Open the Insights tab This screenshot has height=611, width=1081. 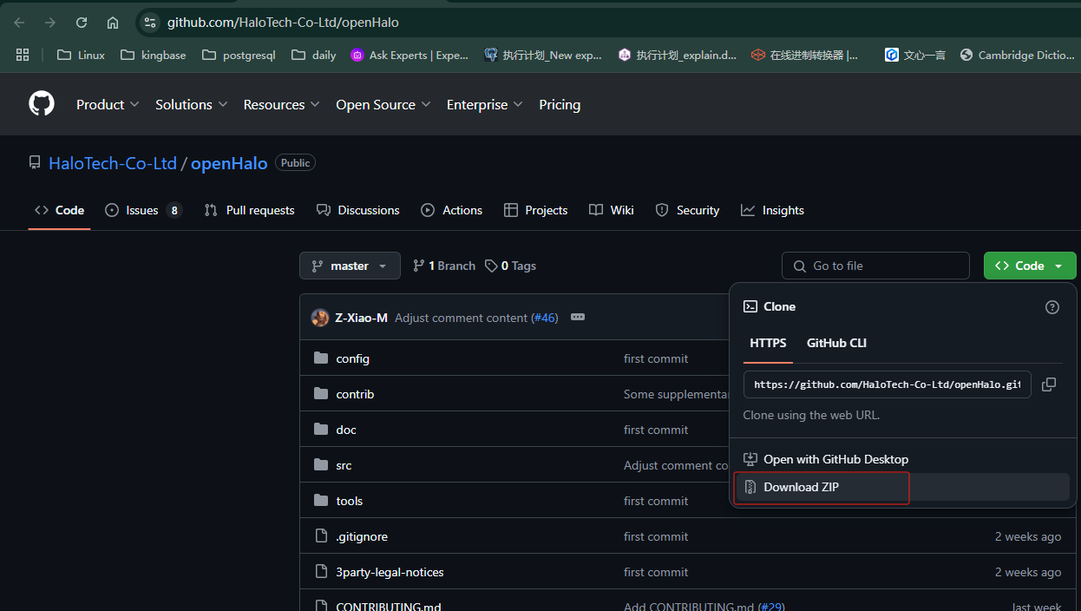click(772, 210)
